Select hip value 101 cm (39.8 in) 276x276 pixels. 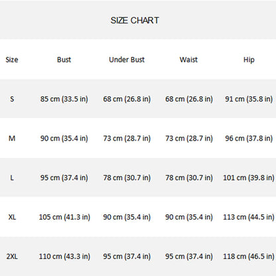(x=249, y=178)
